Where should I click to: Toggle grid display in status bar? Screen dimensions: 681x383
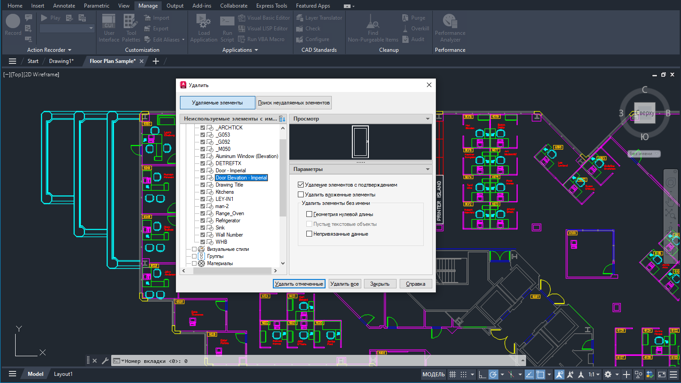click(x=452, y=375)
